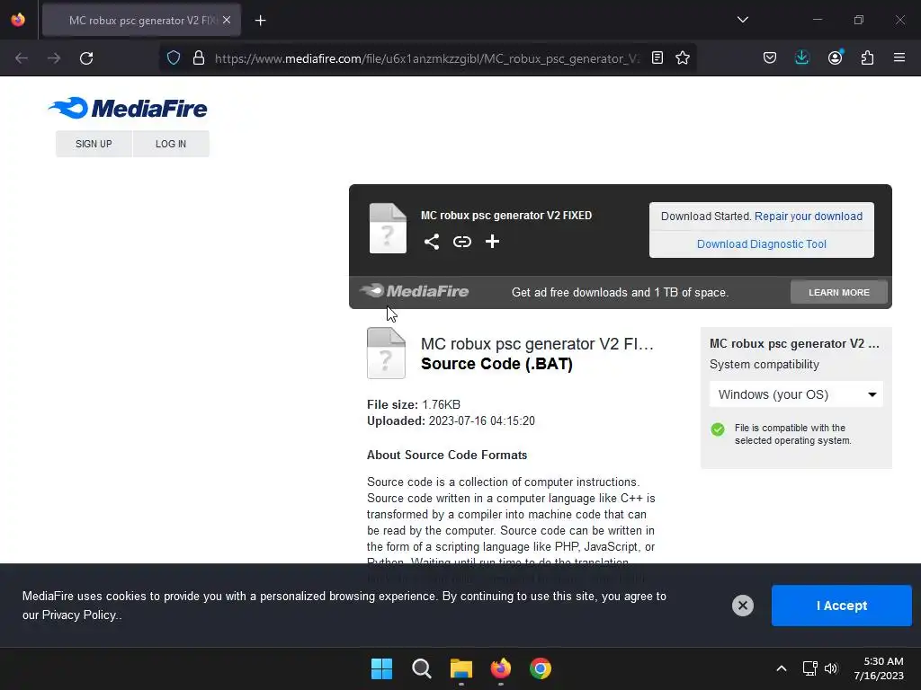Click Firefox icon in the taskbar
This screenshot has height=690, width=921.
(x=500, y=668)
